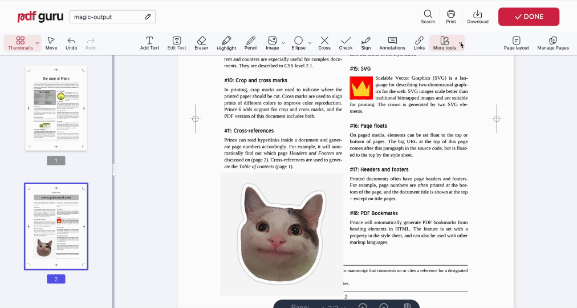Click the Image insert tool

pos(273,43)
